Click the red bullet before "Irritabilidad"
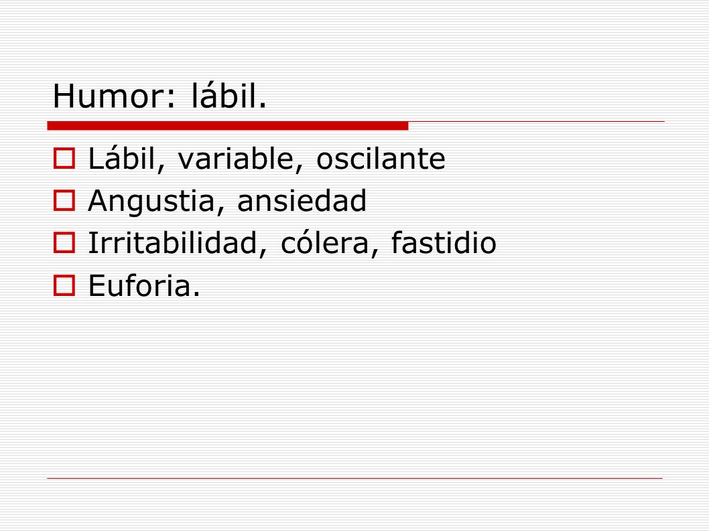The height and width of the screenshot is (531, 709). point(64,242)
